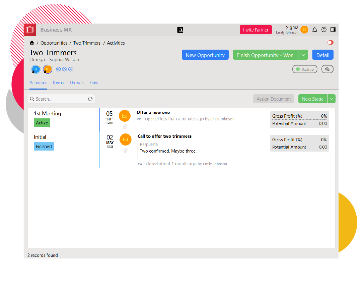Toggle the red switch below the top bar

point(331,43)
